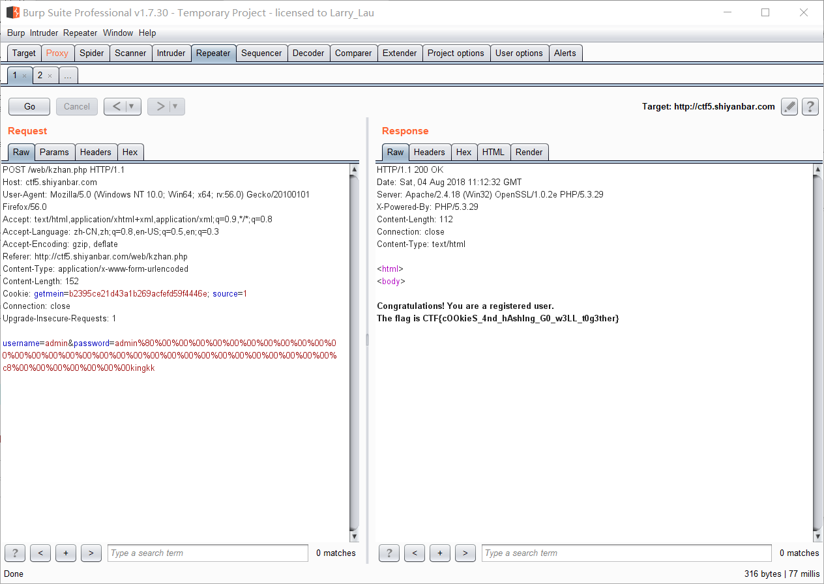824x584 pixels.
Task: Open the Burp menu
Action: pyautogui.click(x=16, y=33)
